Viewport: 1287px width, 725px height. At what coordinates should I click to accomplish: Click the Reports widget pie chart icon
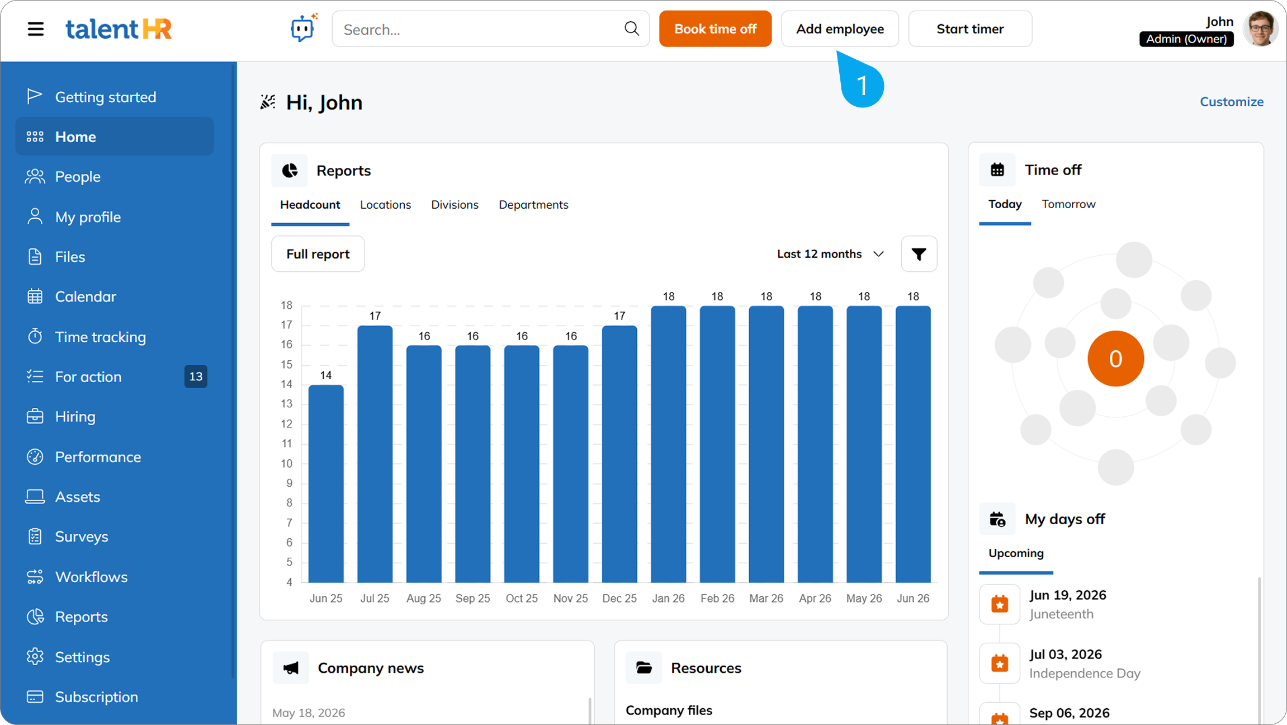tap(290, 171)
